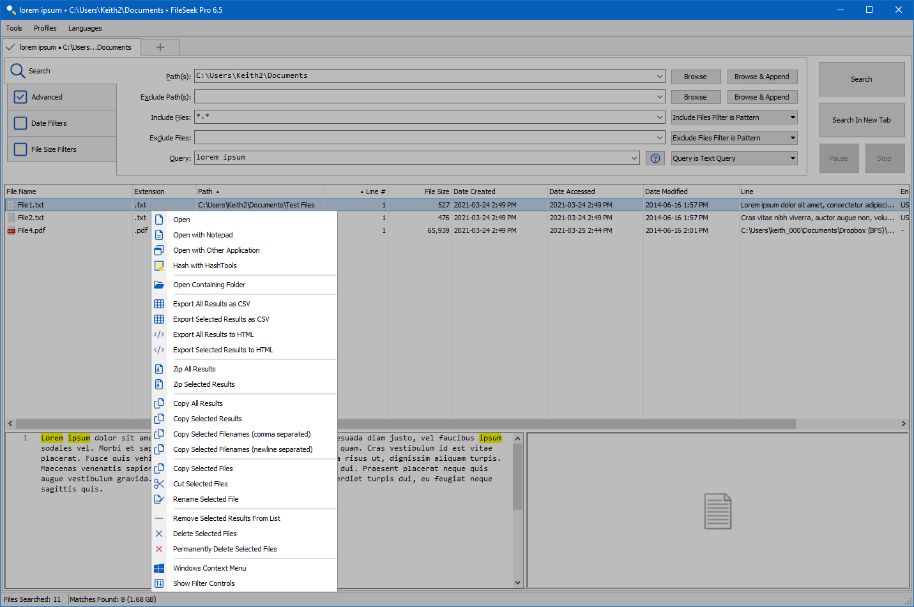Click the HashTools icon in context menu
Viewport: 914px width, 607px height.
[159, 266]
